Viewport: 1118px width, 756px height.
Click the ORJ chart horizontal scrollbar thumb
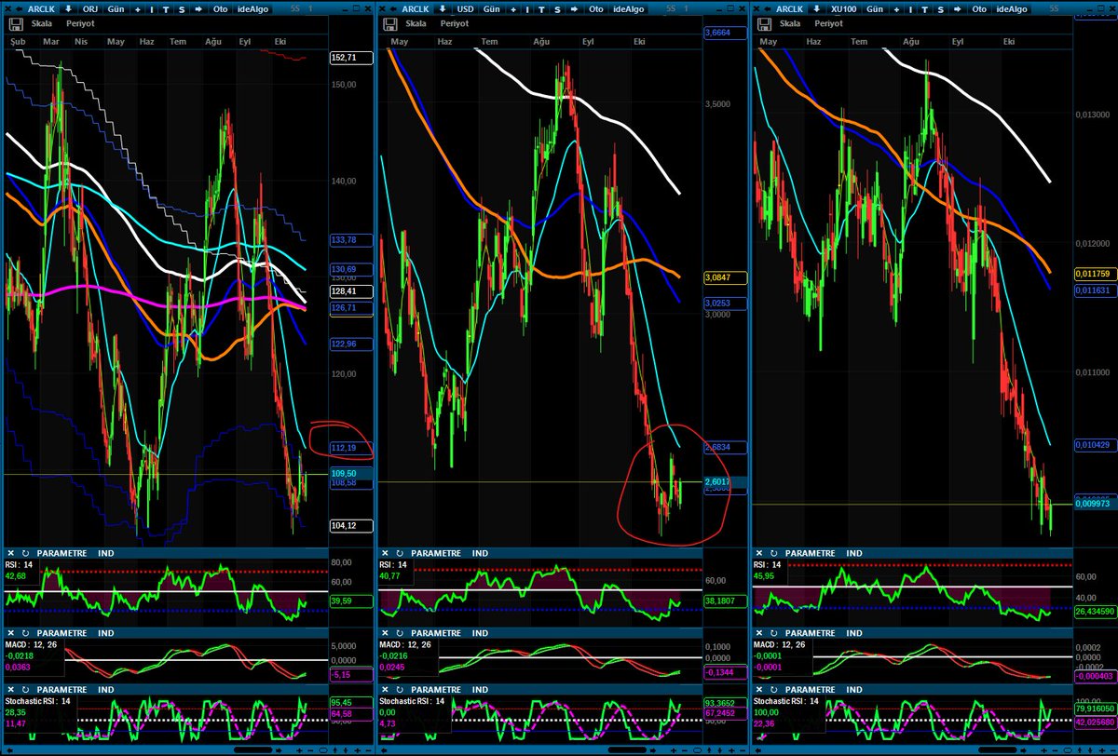(253, 749)
